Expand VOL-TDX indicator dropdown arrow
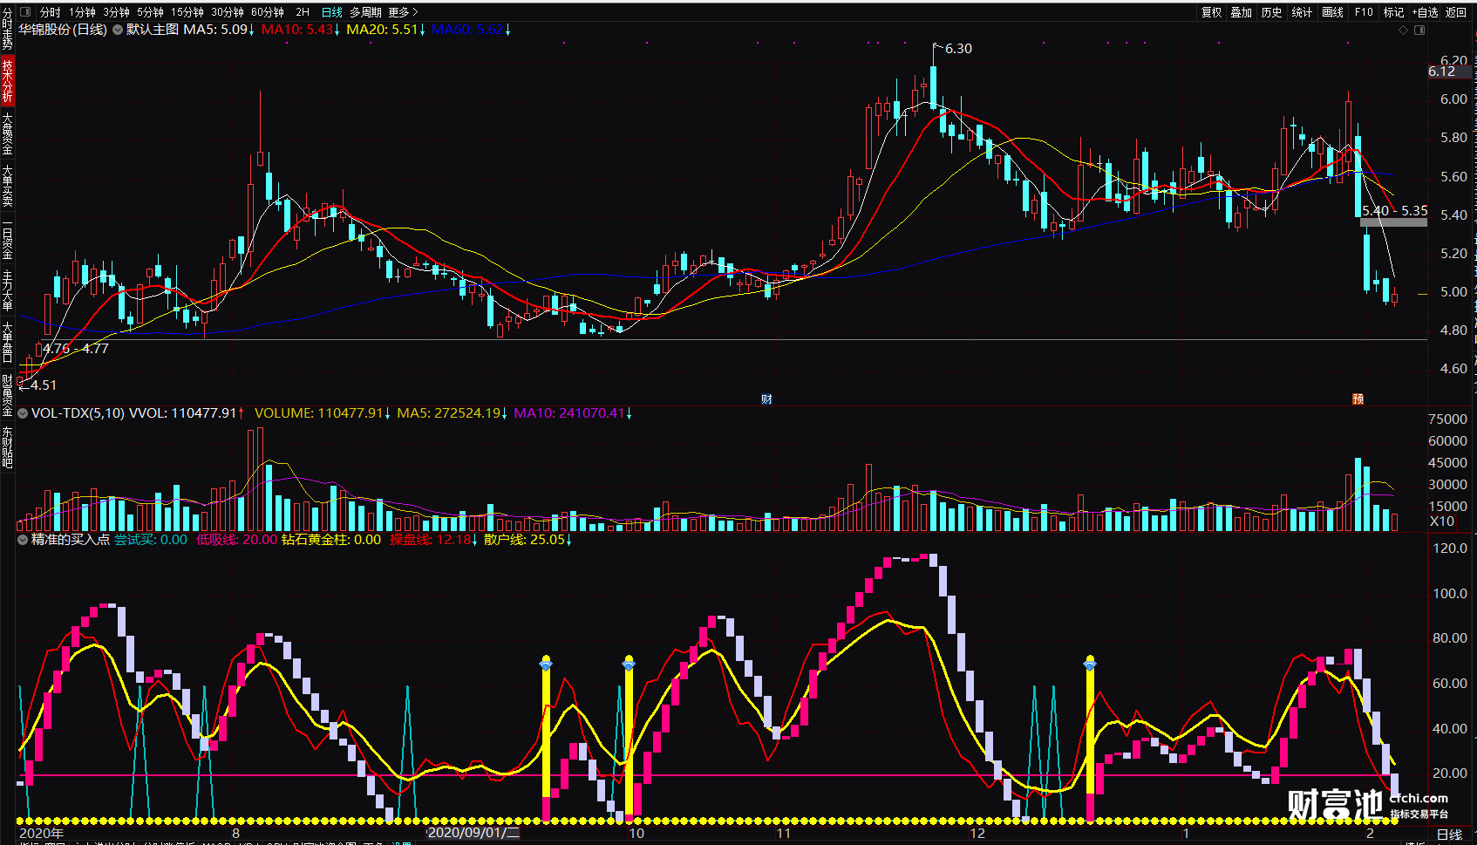The height and width of the screenshot is (845, 1477). [x=23, y=413]
